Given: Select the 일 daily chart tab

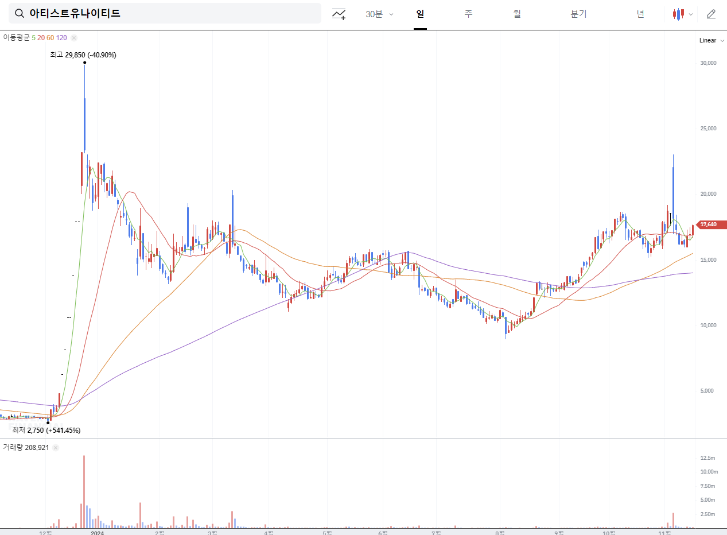Looking at the screenshot, I should click(x=420, y=14).
